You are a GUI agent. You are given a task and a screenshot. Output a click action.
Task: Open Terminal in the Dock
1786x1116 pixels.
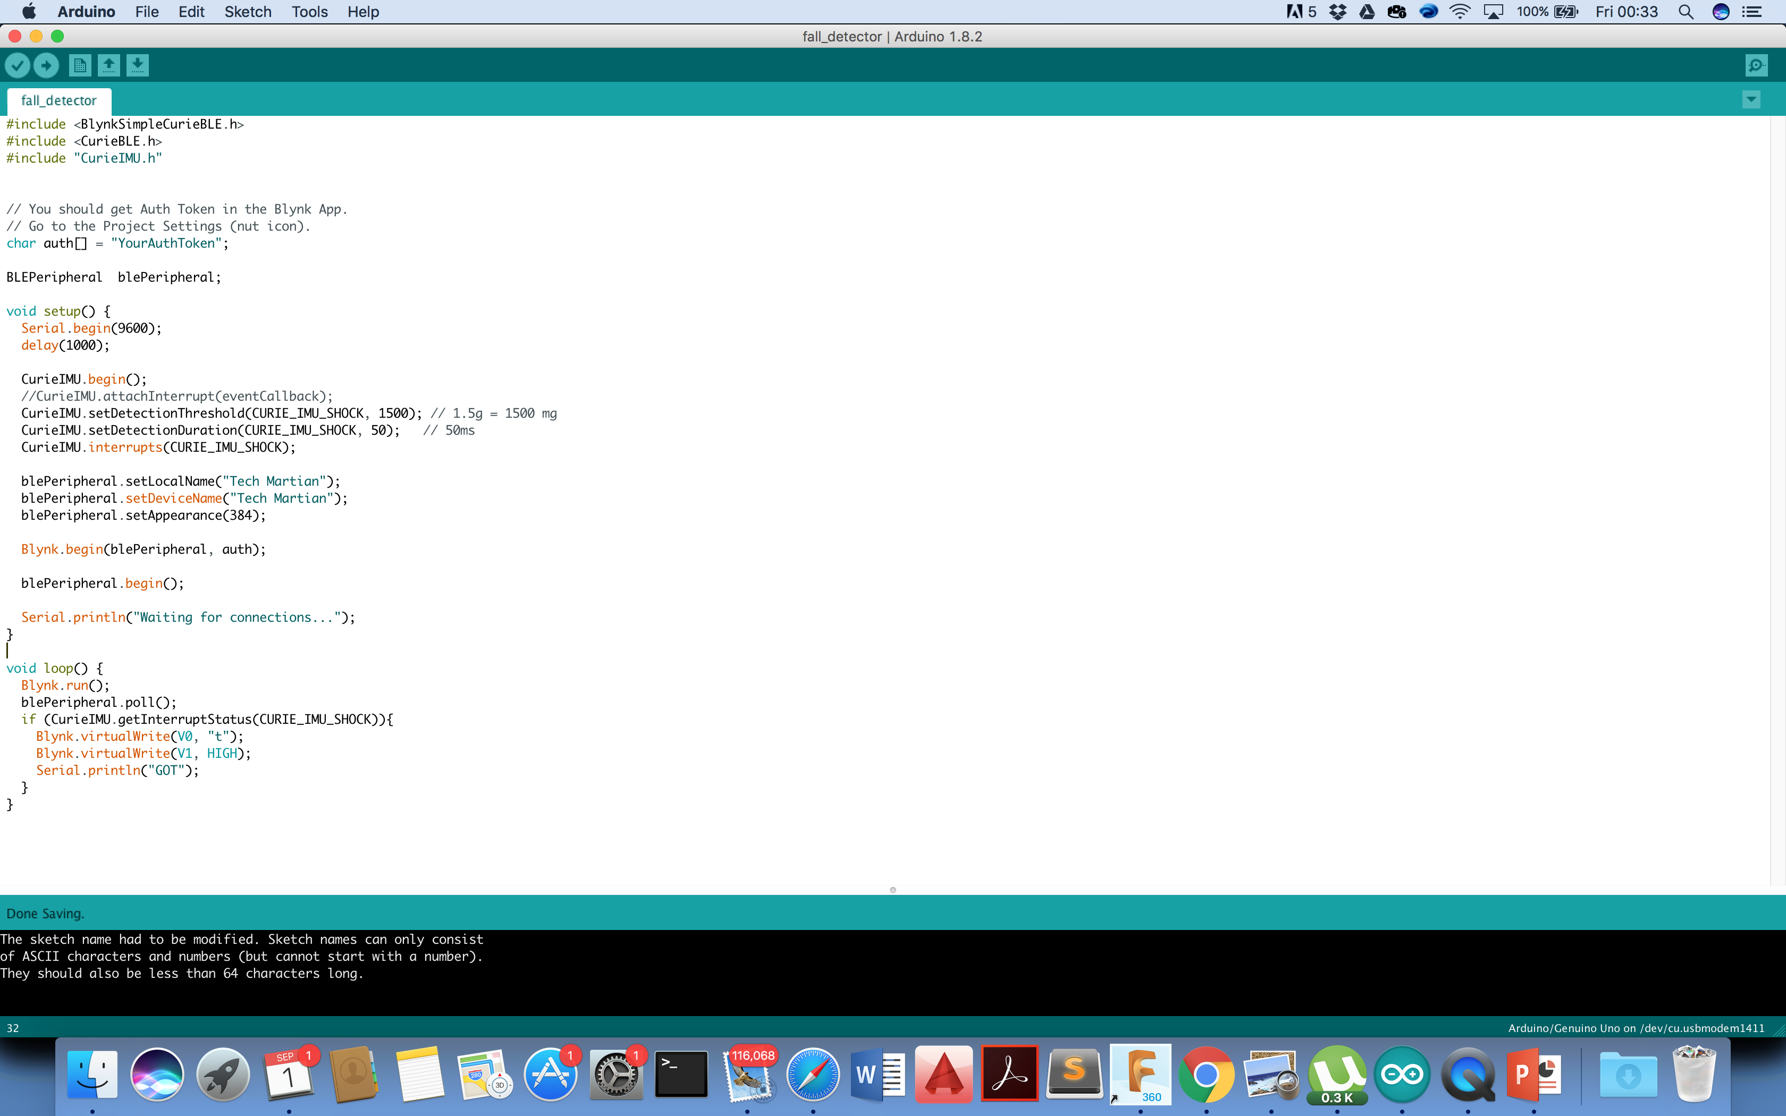(x=681, y=1075)
